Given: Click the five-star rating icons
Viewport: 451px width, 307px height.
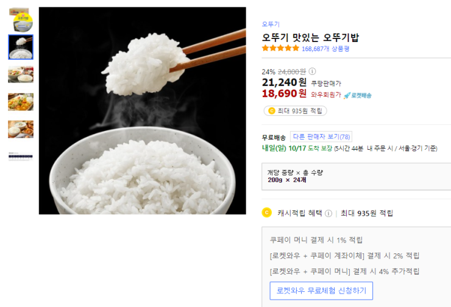Looking at the screenshot, I should pyautogui.click(x=280, y=48).
